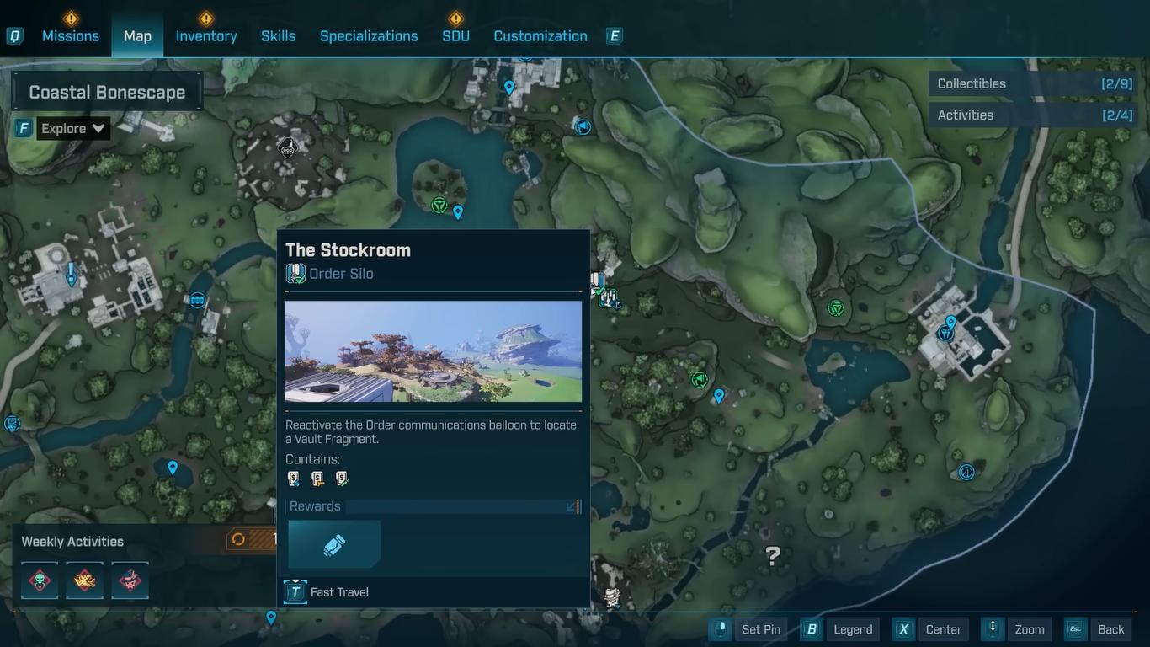The width and height of the screenshot is (1150, 647).
Task: Open the Specializations tab
Action: coord(369,36)
